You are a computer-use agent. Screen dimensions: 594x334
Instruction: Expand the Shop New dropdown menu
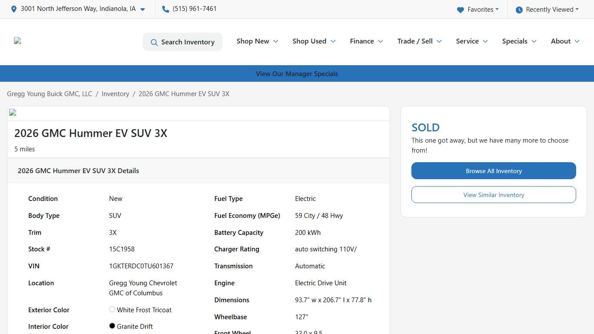coord(257,41)
